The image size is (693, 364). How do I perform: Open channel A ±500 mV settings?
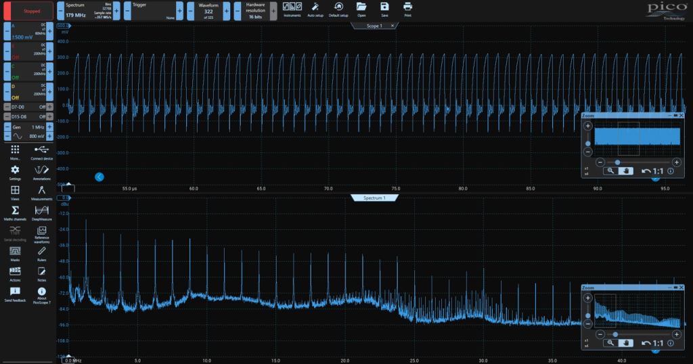coord(28,31)
